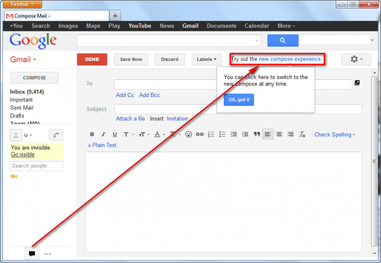
Task: Dismiss the tip with OK, got it
Action: (x=238, y=100)
